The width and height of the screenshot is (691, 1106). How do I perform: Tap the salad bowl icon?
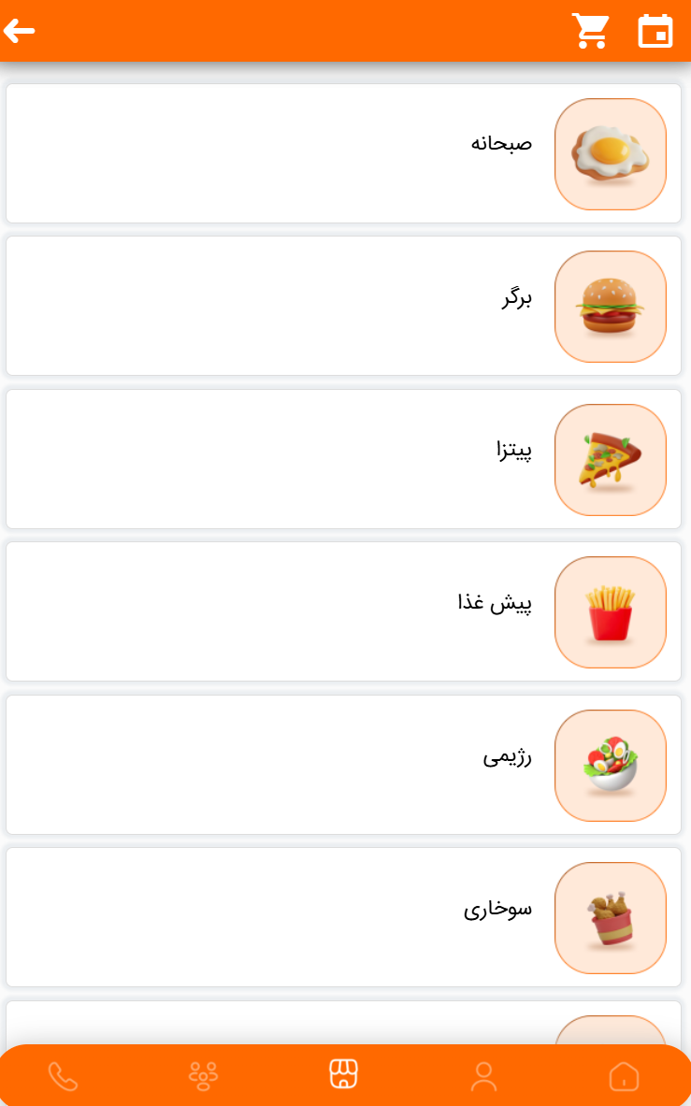tap(610, 766)
